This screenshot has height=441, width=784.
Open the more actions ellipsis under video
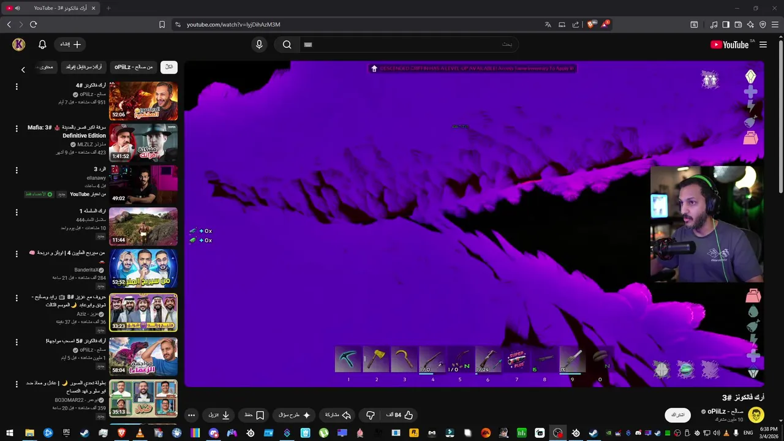191,415
